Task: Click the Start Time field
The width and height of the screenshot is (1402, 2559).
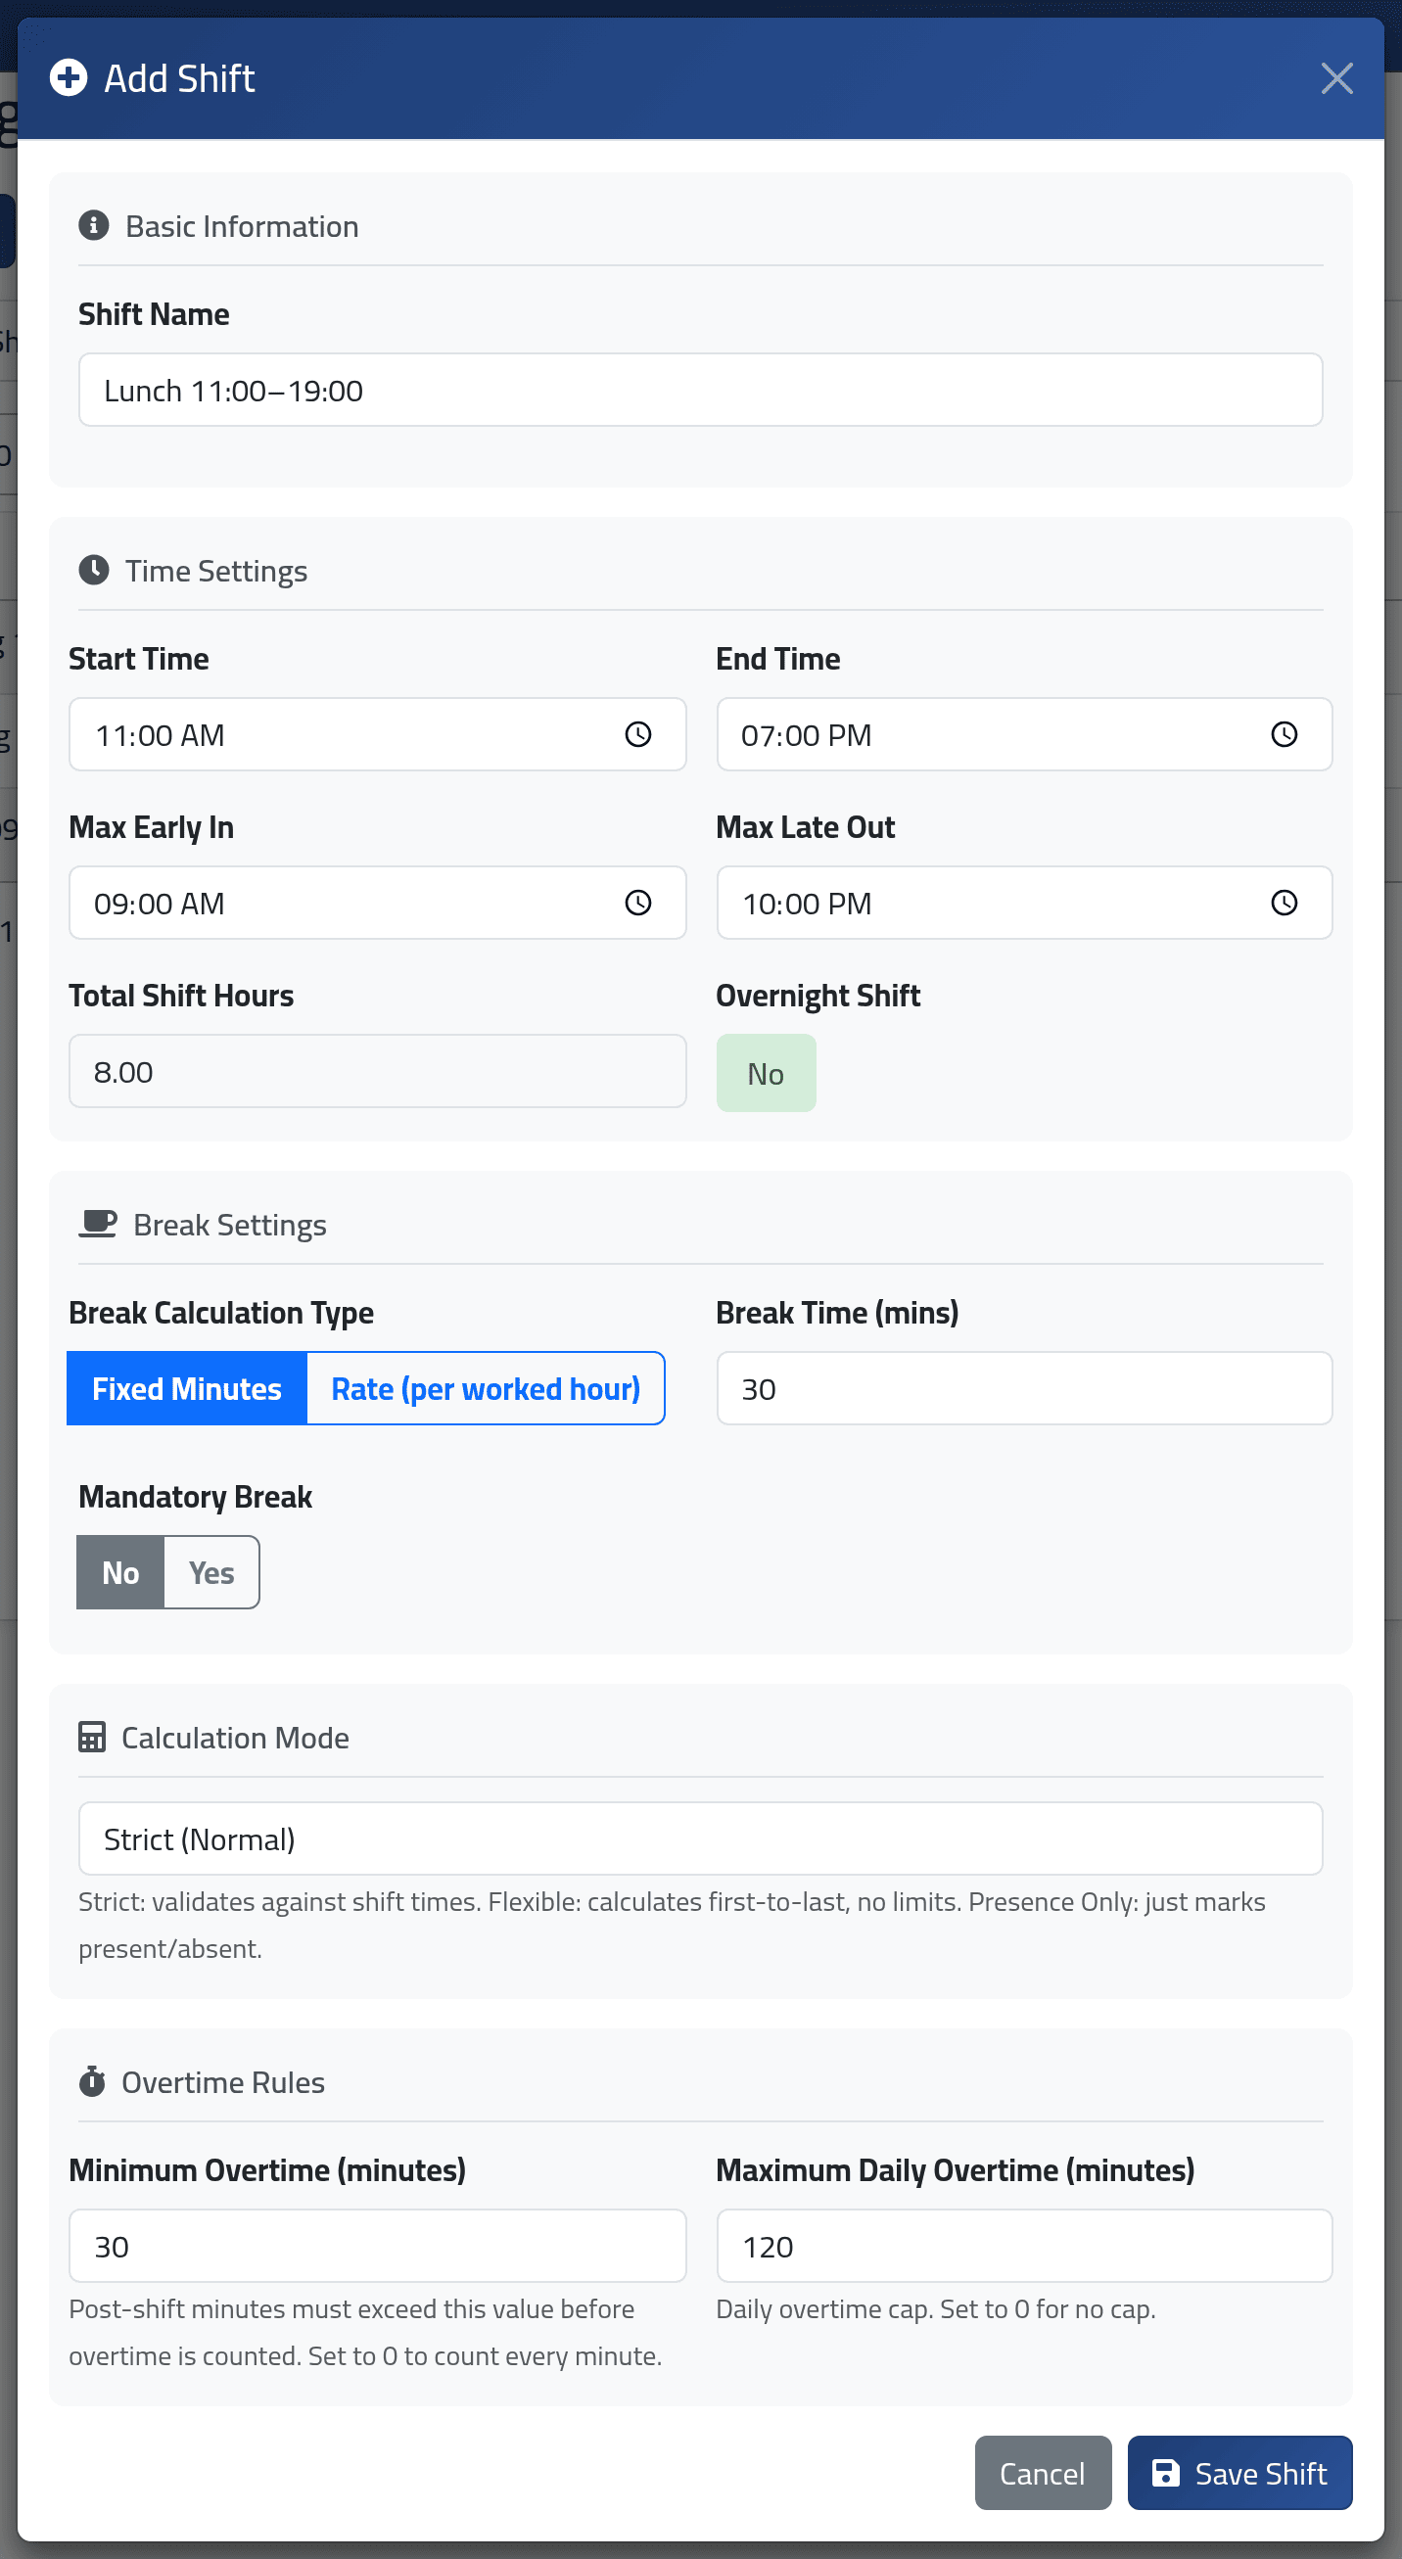Action: tap(377, 734)
